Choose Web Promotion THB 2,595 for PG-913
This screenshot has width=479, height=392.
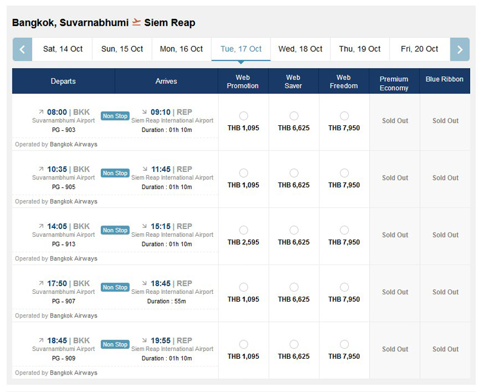coord(243,230)
